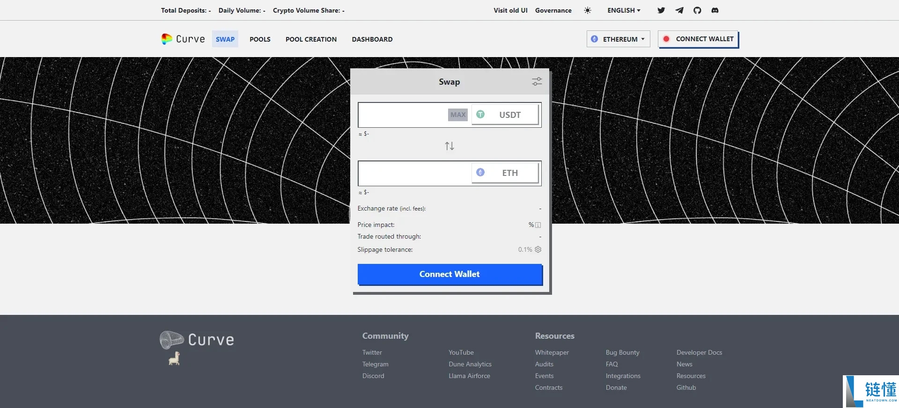Click header Connect Wallet button

tap(698, 39)
